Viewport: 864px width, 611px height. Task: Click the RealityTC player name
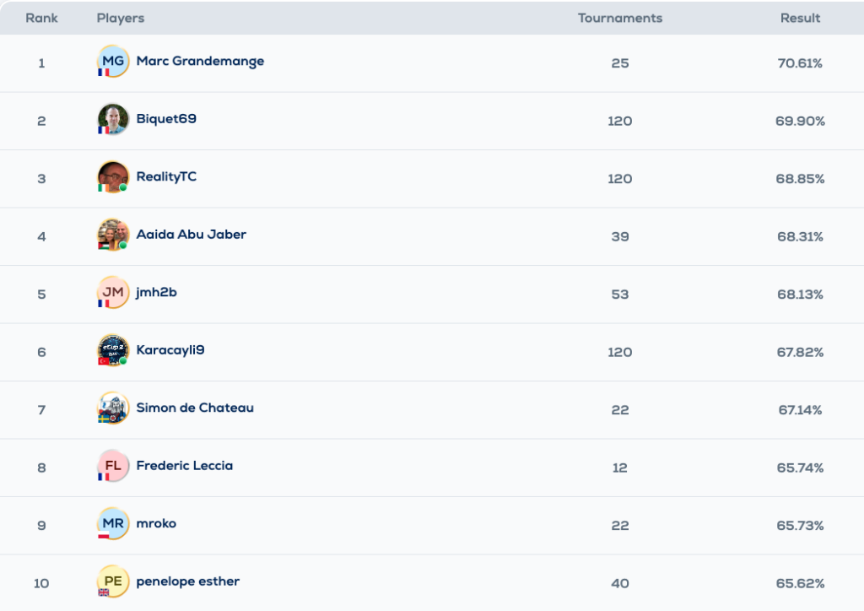point(166,176)
